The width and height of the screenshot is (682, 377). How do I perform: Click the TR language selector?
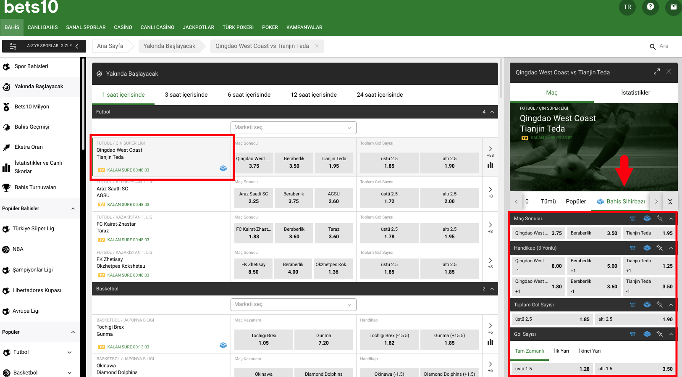click(627, 7)
